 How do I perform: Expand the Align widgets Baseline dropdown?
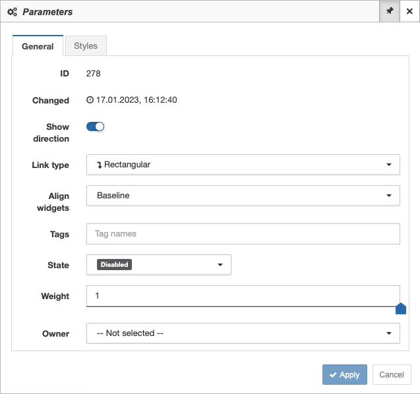point(243,196)
